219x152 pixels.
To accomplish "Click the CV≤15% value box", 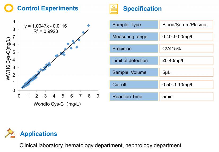I will (x=186, y=49).
